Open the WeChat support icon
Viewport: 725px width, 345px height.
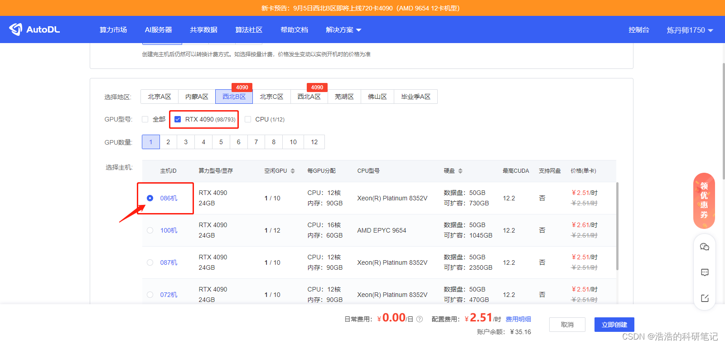[705, 247]
